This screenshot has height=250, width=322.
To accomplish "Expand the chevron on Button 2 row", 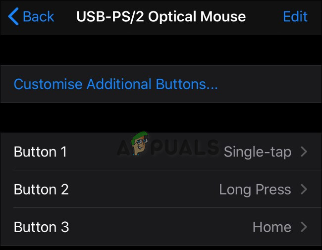I will coord(304,189).
